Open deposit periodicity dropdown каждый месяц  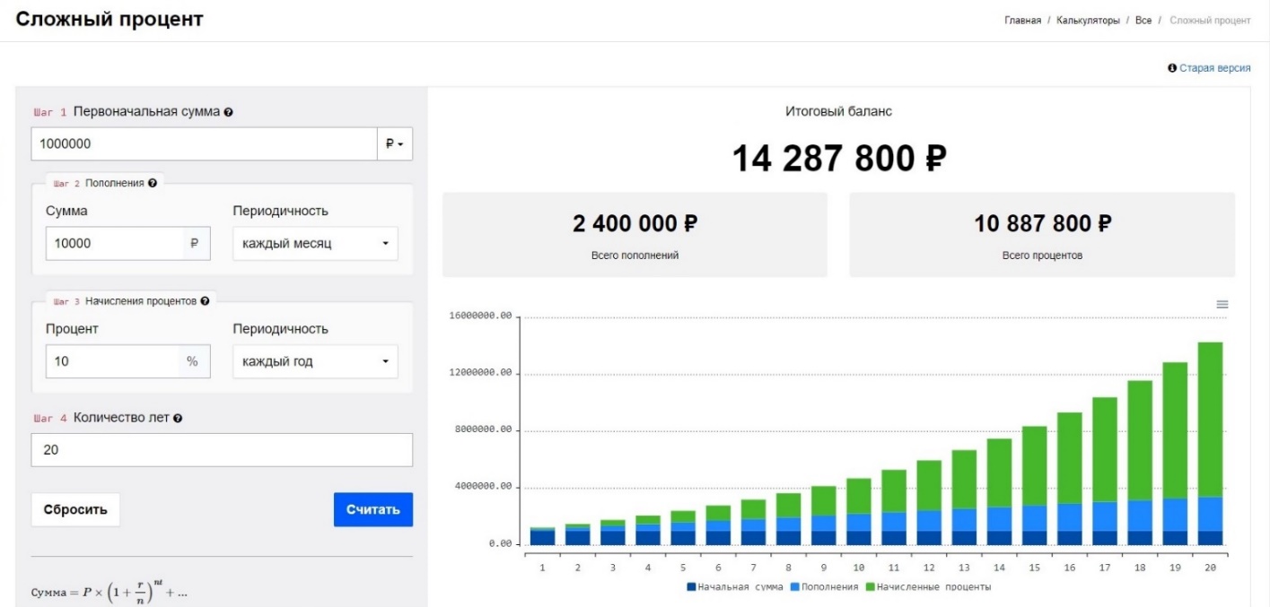pyautogui.click(x=315, y=243)
